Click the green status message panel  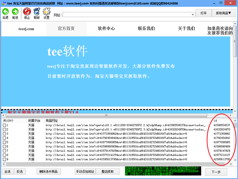point(163,171)
